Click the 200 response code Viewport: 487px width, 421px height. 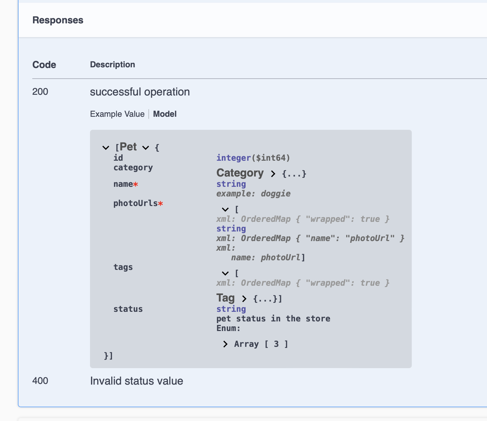pyautogui.click(x=40, y=92)
